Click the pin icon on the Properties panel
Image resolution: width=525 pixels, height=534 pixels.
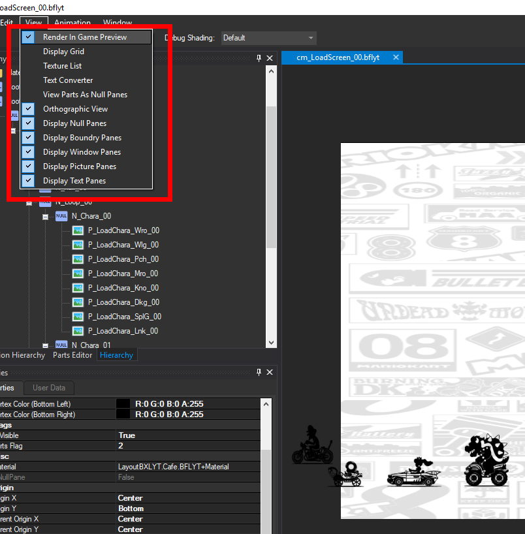pyautogui.click(x=259, y=372)
